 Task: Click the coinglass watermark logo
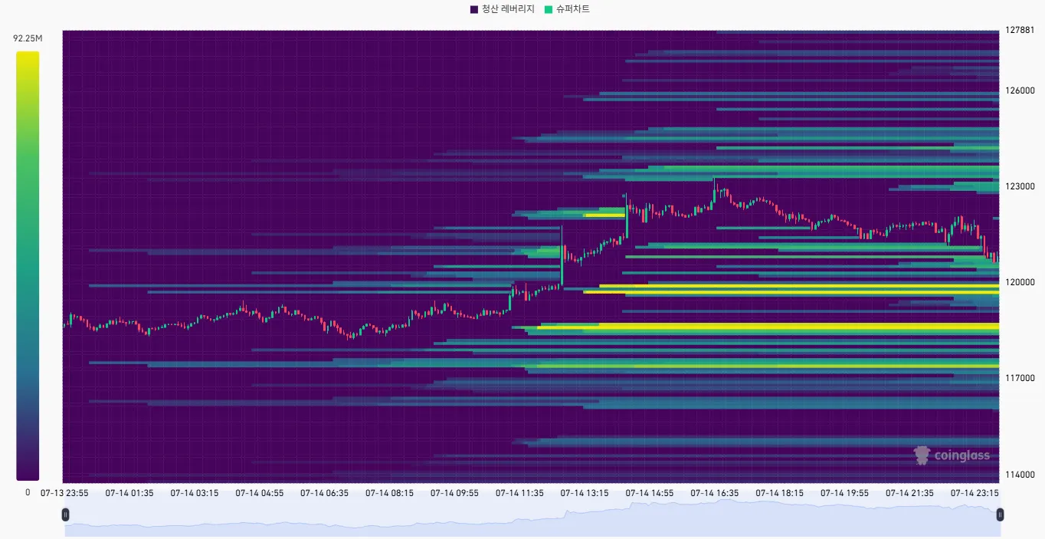[x=952, y=455]
